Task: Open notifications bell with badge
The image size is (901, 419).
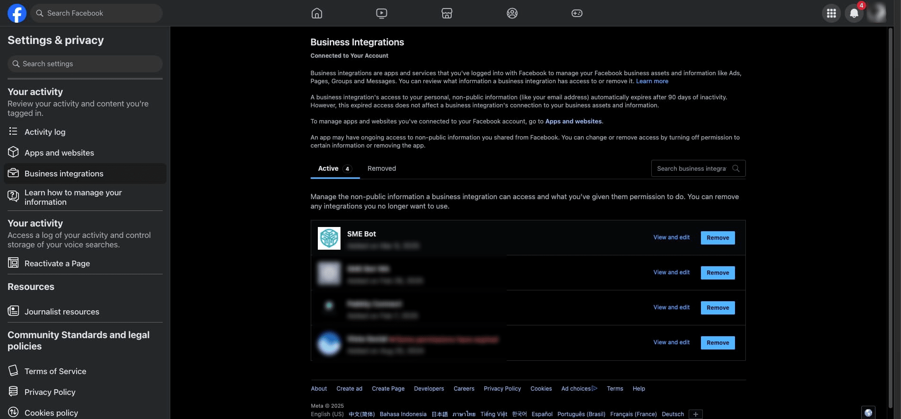Action: click(x=854, y=13)
